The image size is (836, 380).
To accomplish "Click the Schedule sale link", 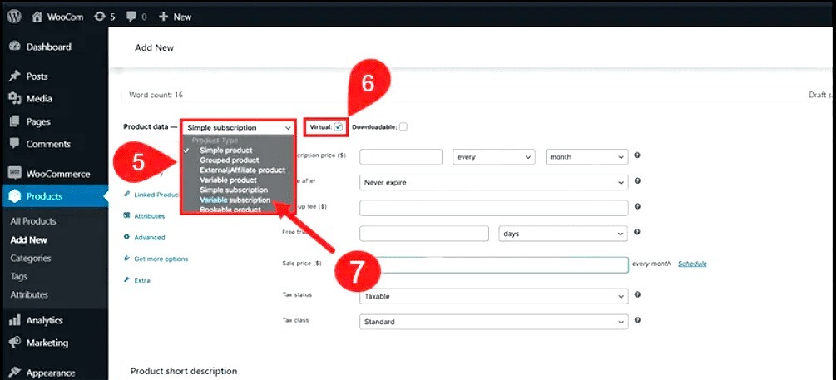I will tap(692, 264).
